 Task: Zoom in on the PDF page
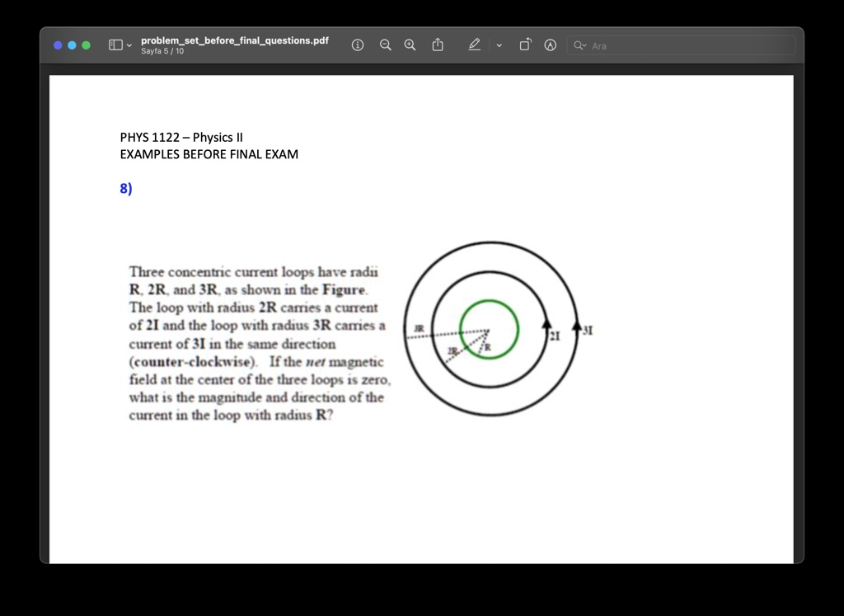tap(410, 45)
